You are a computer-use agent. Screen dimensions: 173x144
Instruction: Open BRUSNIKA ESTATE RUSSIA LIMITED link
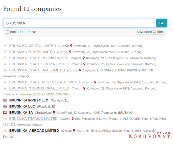click(x=39, y=58)
